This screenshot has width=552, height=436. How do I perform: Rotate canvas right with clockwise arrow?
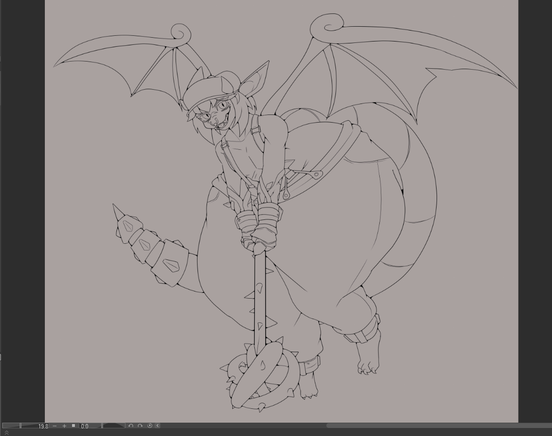click(x=140, y=426)
